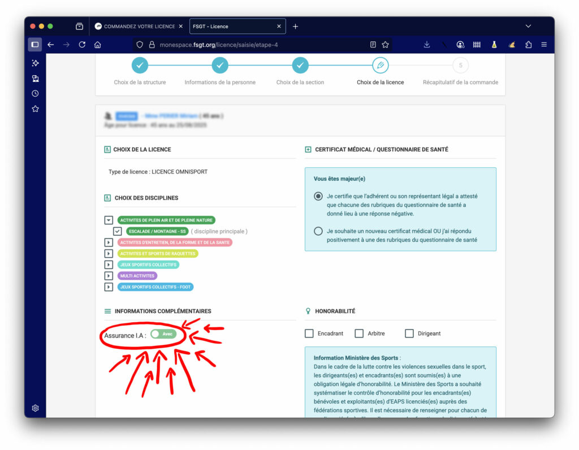The width and height of the screenshot is (579, 450).
Task: Toggle the Assurance I.A switch
Action: coord(163,334)
